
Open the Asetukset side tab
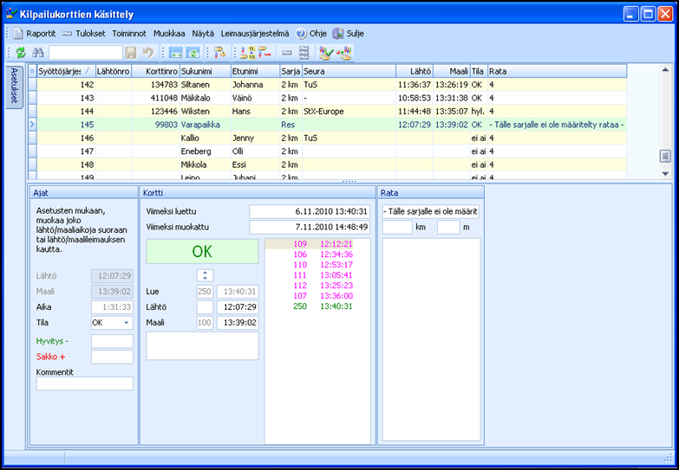pos(13,87)
